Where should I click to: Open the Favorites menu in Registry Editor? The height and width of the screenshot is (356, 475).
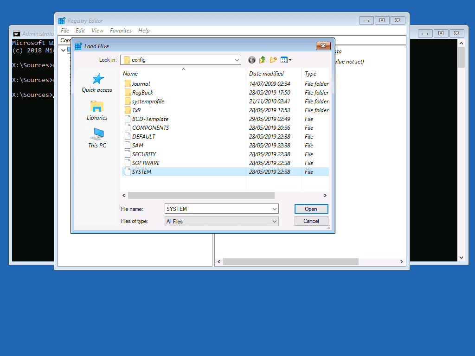click(x=121, y=30)
